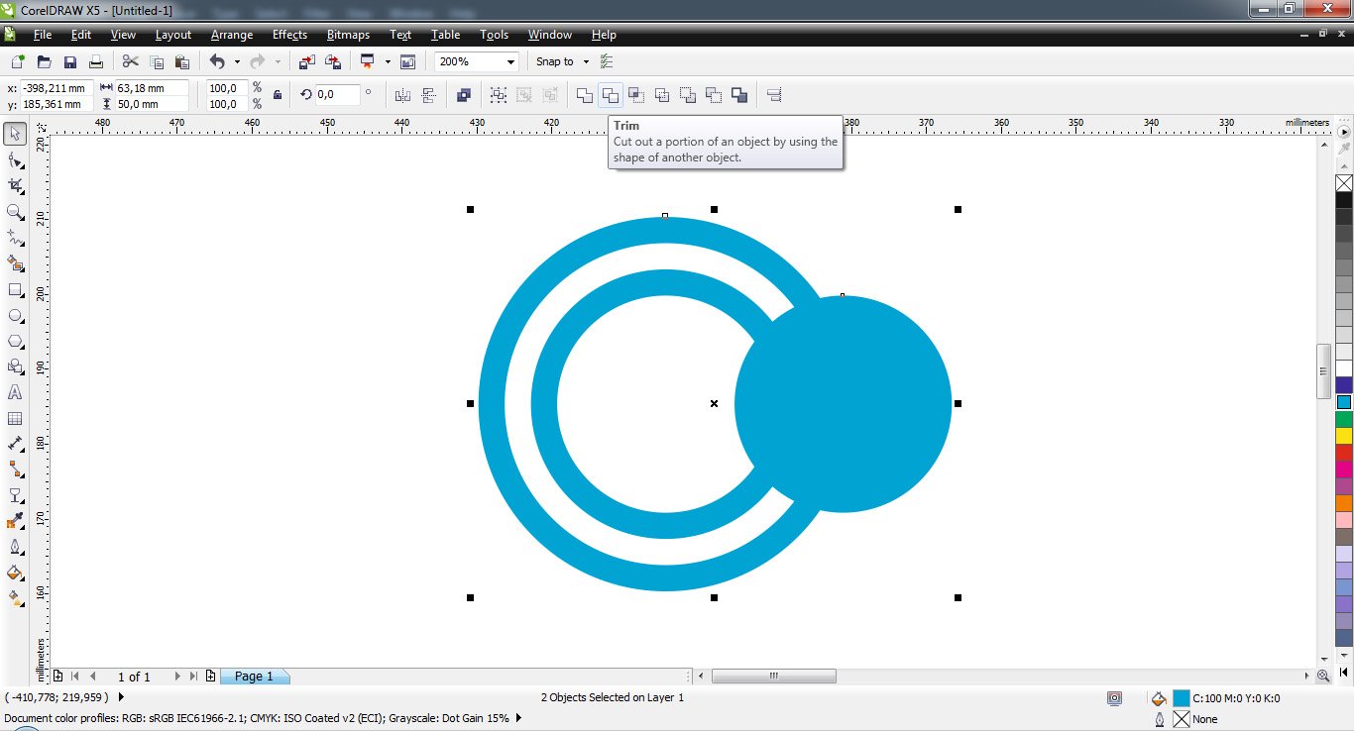The image size is (1354, 731).
Task: Select the Ellipse tool
Action: [x=15, y=315]
